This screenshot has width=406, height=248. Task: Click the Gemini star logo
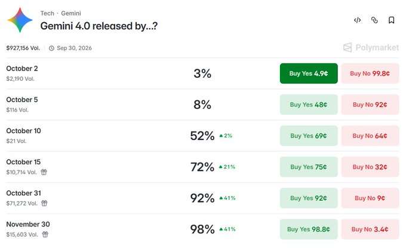(x=20, y=20)
